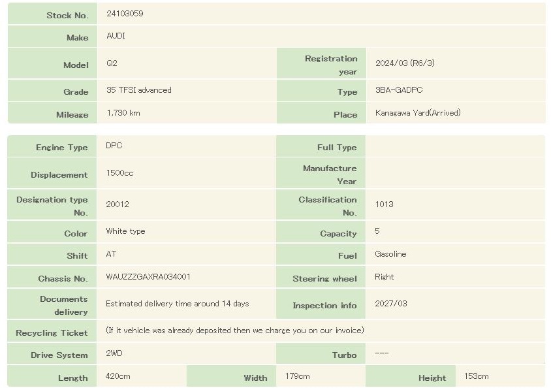The image size is (551, 388).
Task: Click the 2WD drive system value
Action: coord(114,353)
